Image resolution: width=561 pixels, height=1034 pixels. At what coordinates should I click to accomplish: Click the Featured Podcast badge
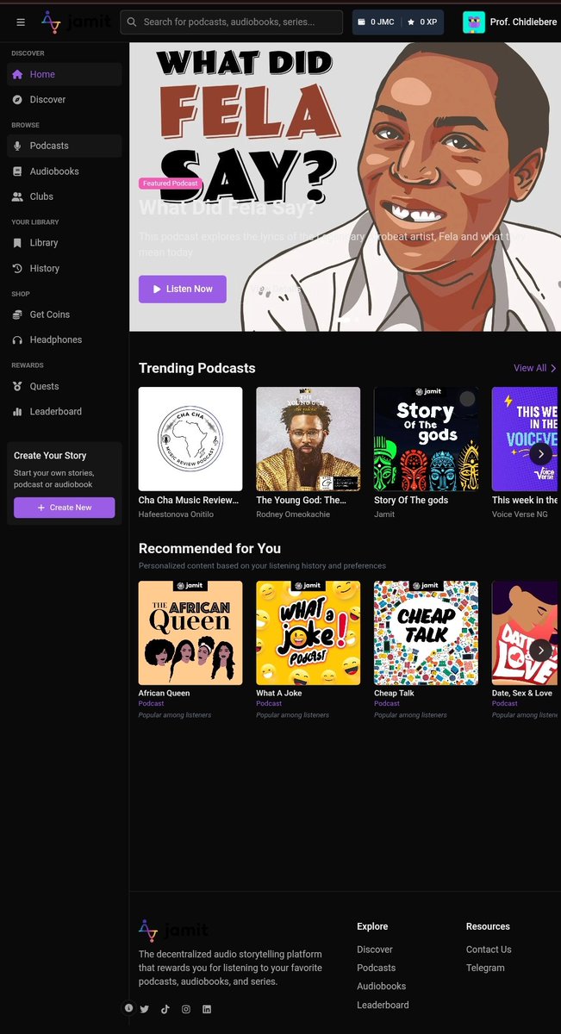point(170,184)
